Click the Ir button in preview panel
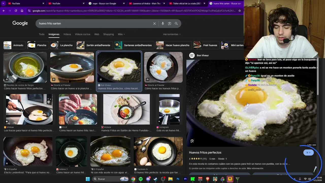Viewport: 325px width, 183px height. [308, 152]
